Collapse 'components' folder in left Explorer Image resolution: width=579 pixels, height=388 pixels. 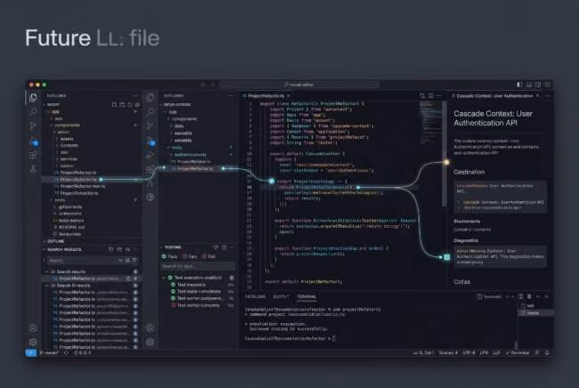[x=67, y=125]
